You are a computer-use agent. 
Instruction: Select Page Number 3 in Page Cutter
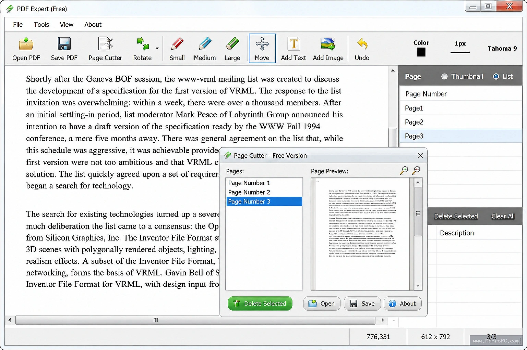point(264,202)
